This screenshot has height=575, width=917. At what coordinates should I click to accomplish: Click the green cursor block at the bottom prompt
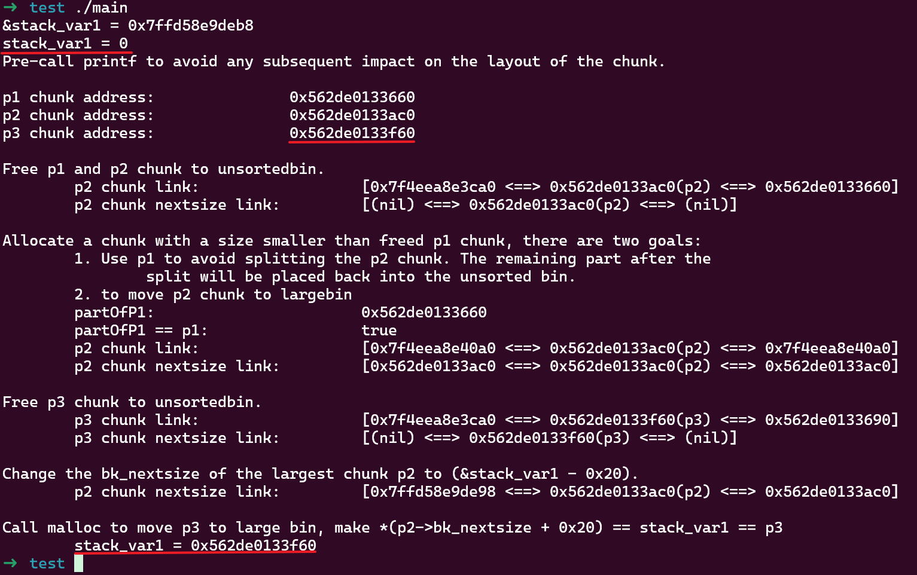(78, 563)
